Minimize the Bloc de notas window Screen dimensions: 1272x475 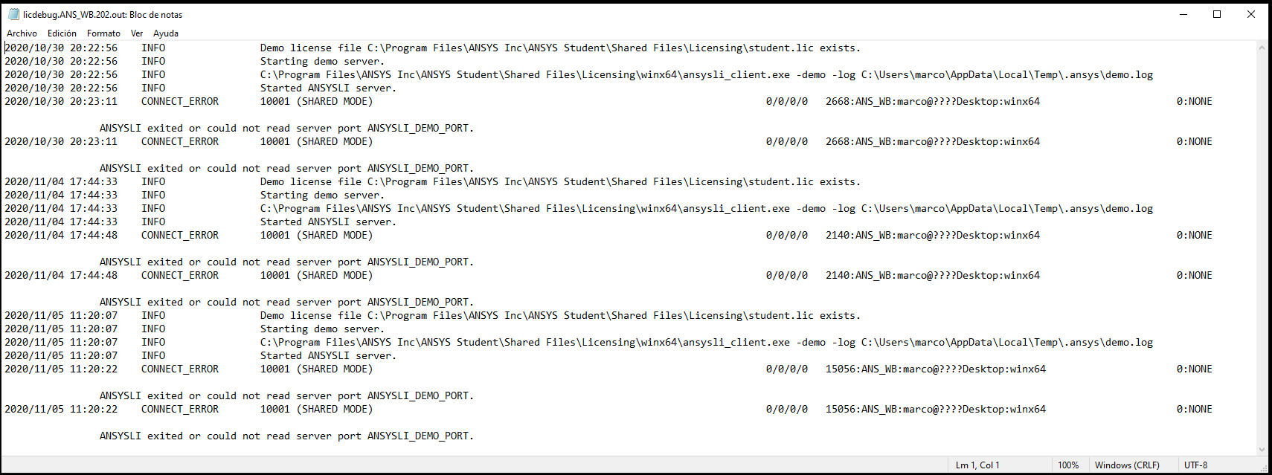(1183, 14)
